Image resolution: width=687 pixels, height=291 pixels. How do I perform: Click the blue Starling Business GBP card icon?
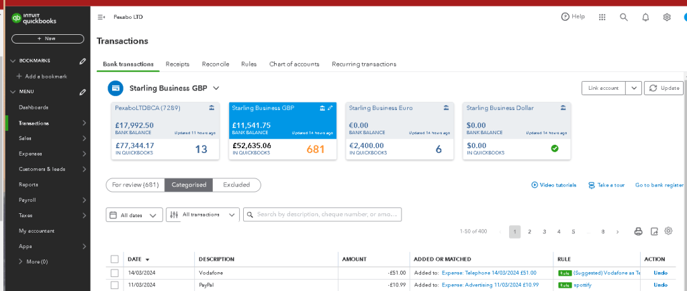(116, 88)
